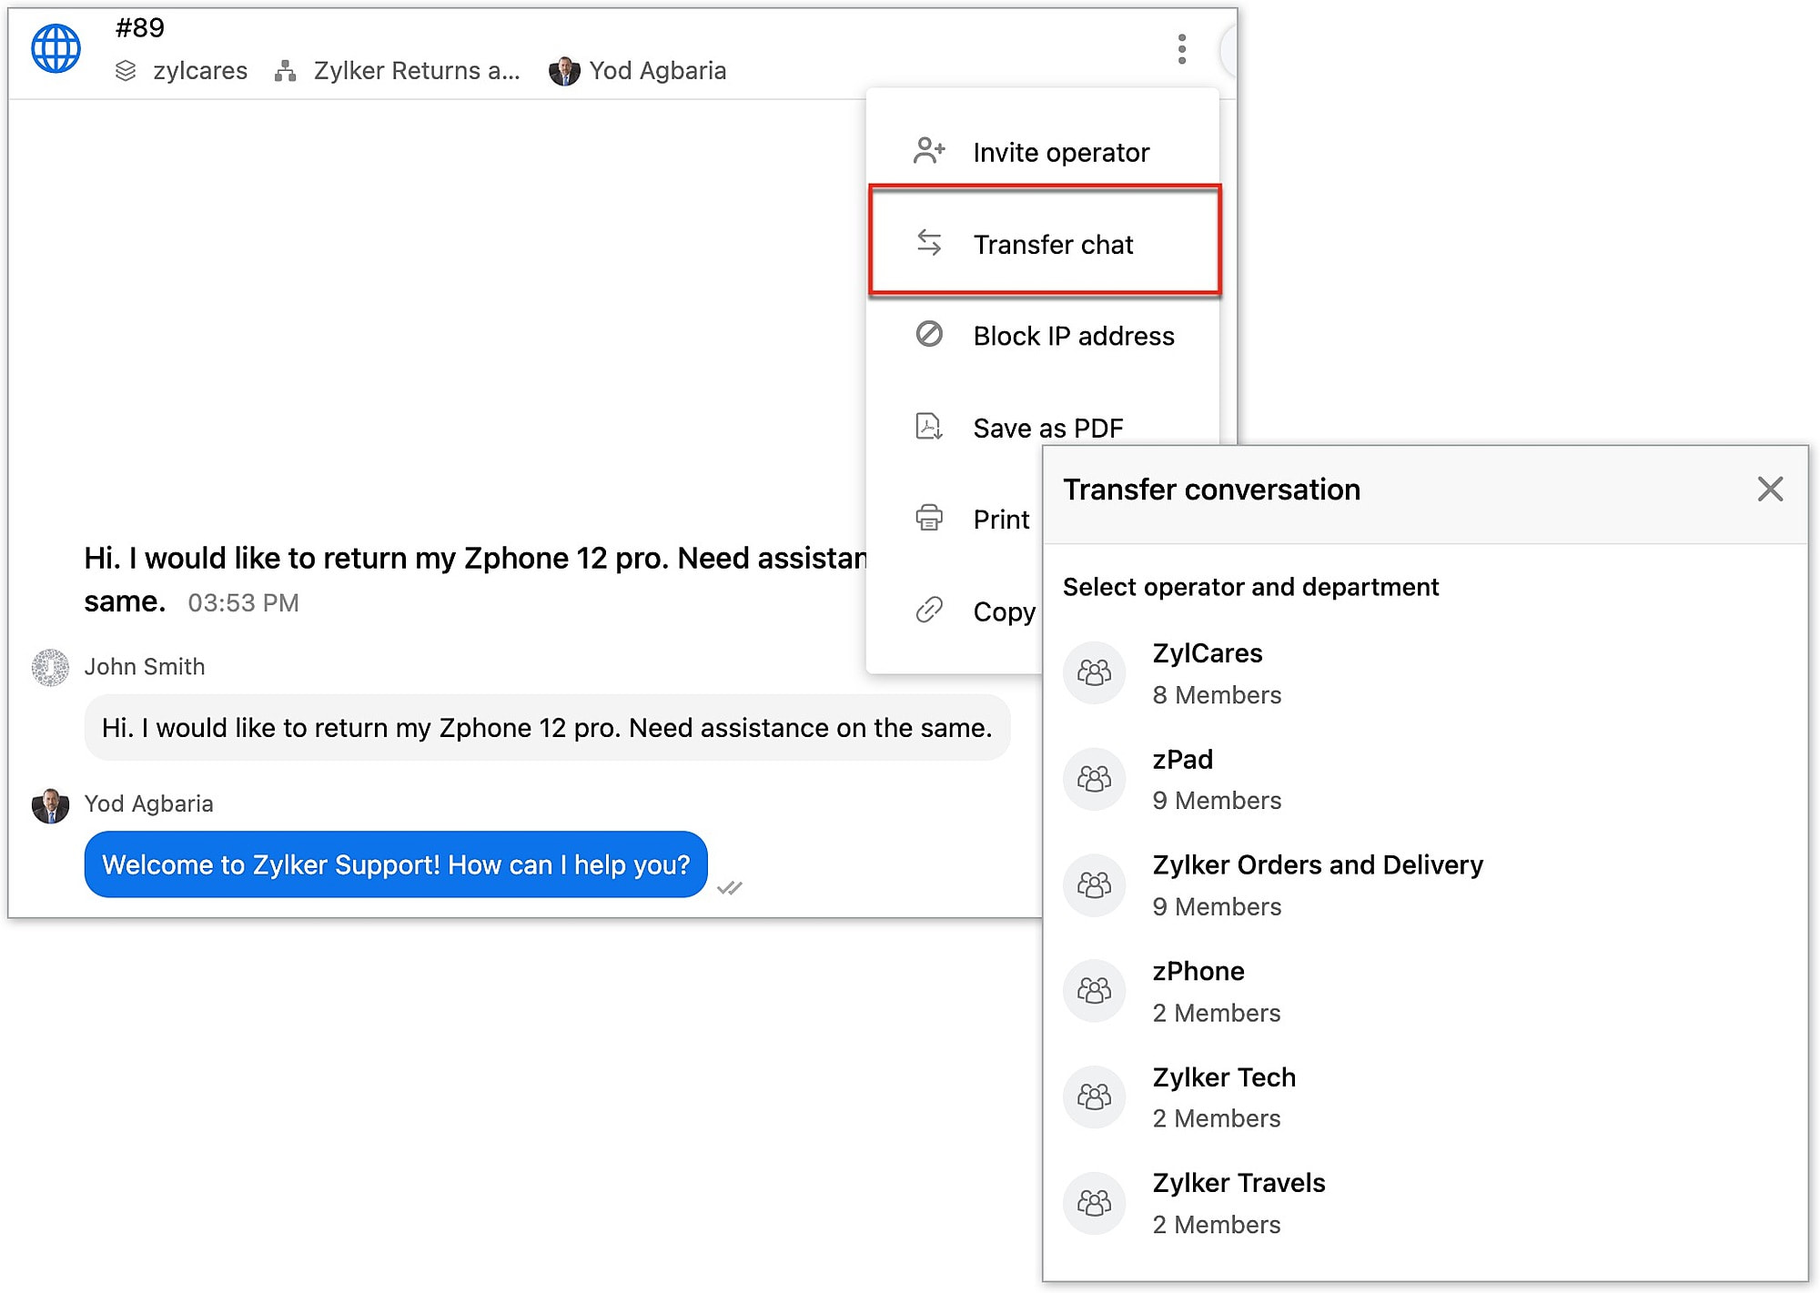Click the printer icon in the menu
1820x1293 pixels.
[x=929, y=519]
